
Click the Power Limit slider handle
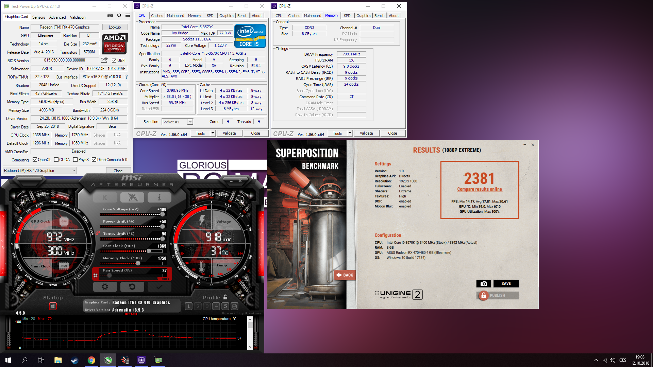click(163, 226)
